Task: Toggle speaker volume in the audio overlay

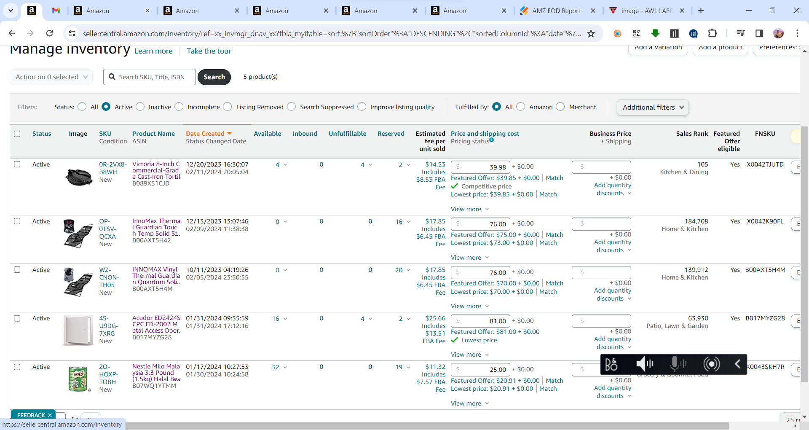Action: (x=645, y=364)
